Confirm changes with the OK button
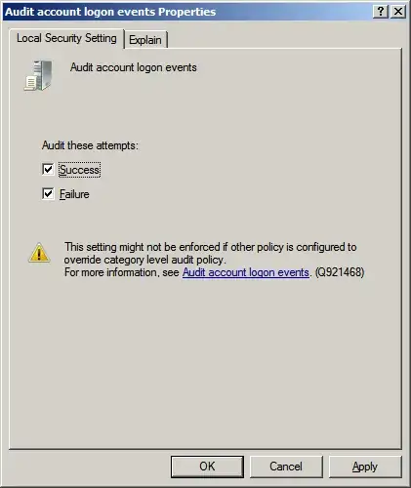Viewport: 411px width, 488px height. pos(207,467)
